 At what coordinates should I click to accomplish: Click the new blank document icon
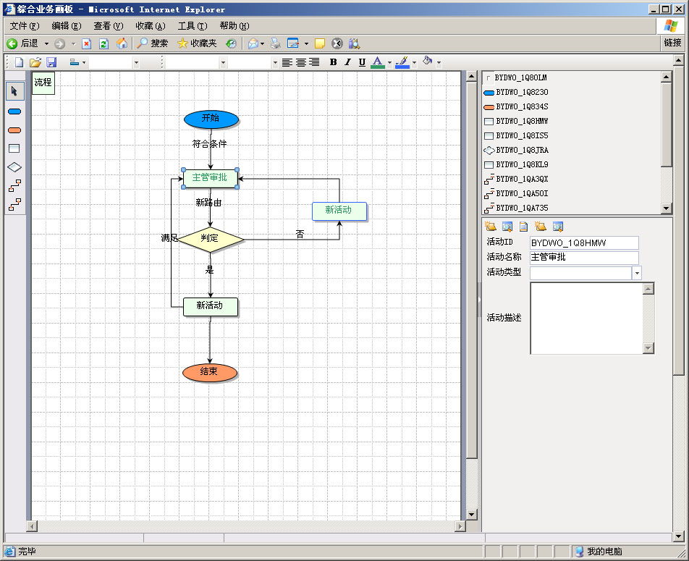click(20, 62)
